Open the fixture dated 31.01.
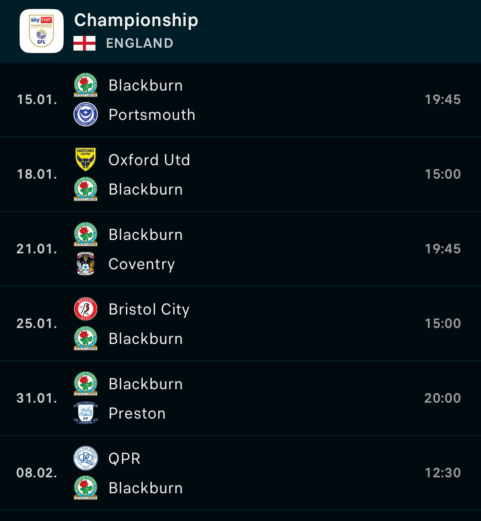 (240, 398)
